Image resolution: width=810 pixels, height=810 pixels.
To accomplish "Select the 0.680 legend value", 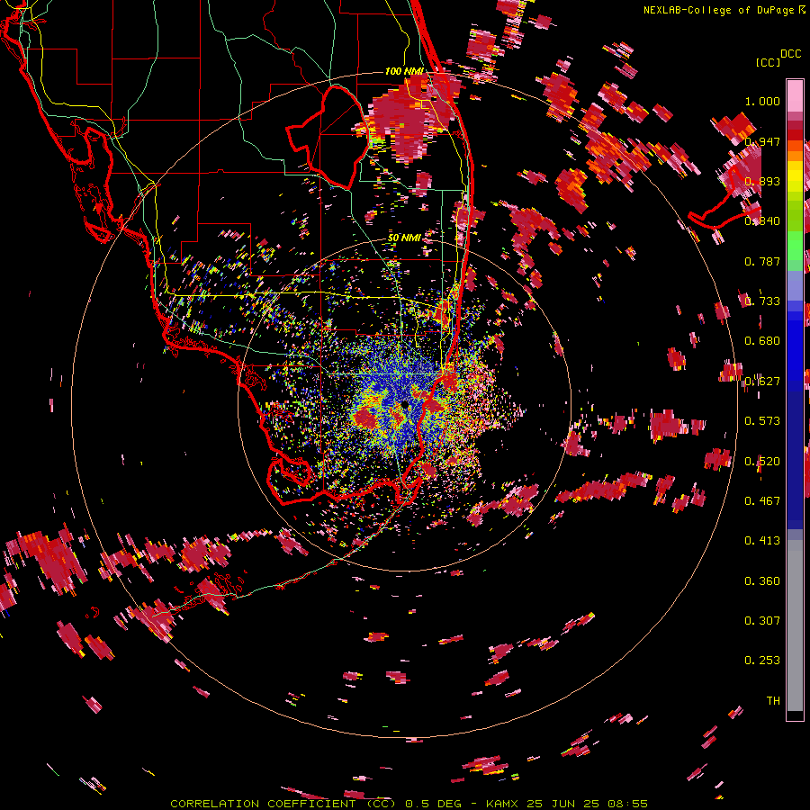I will click(762, 341).
